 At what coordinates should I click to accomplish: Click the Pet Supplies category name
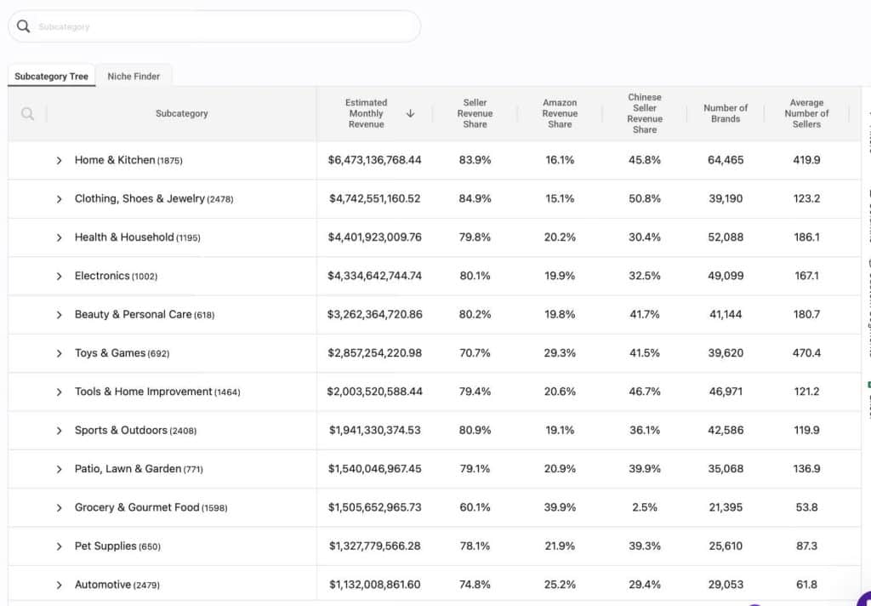(x=105, y=546)
